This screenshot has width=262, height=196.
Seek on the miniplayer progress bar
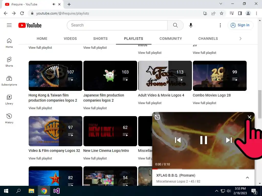(203, 169)
